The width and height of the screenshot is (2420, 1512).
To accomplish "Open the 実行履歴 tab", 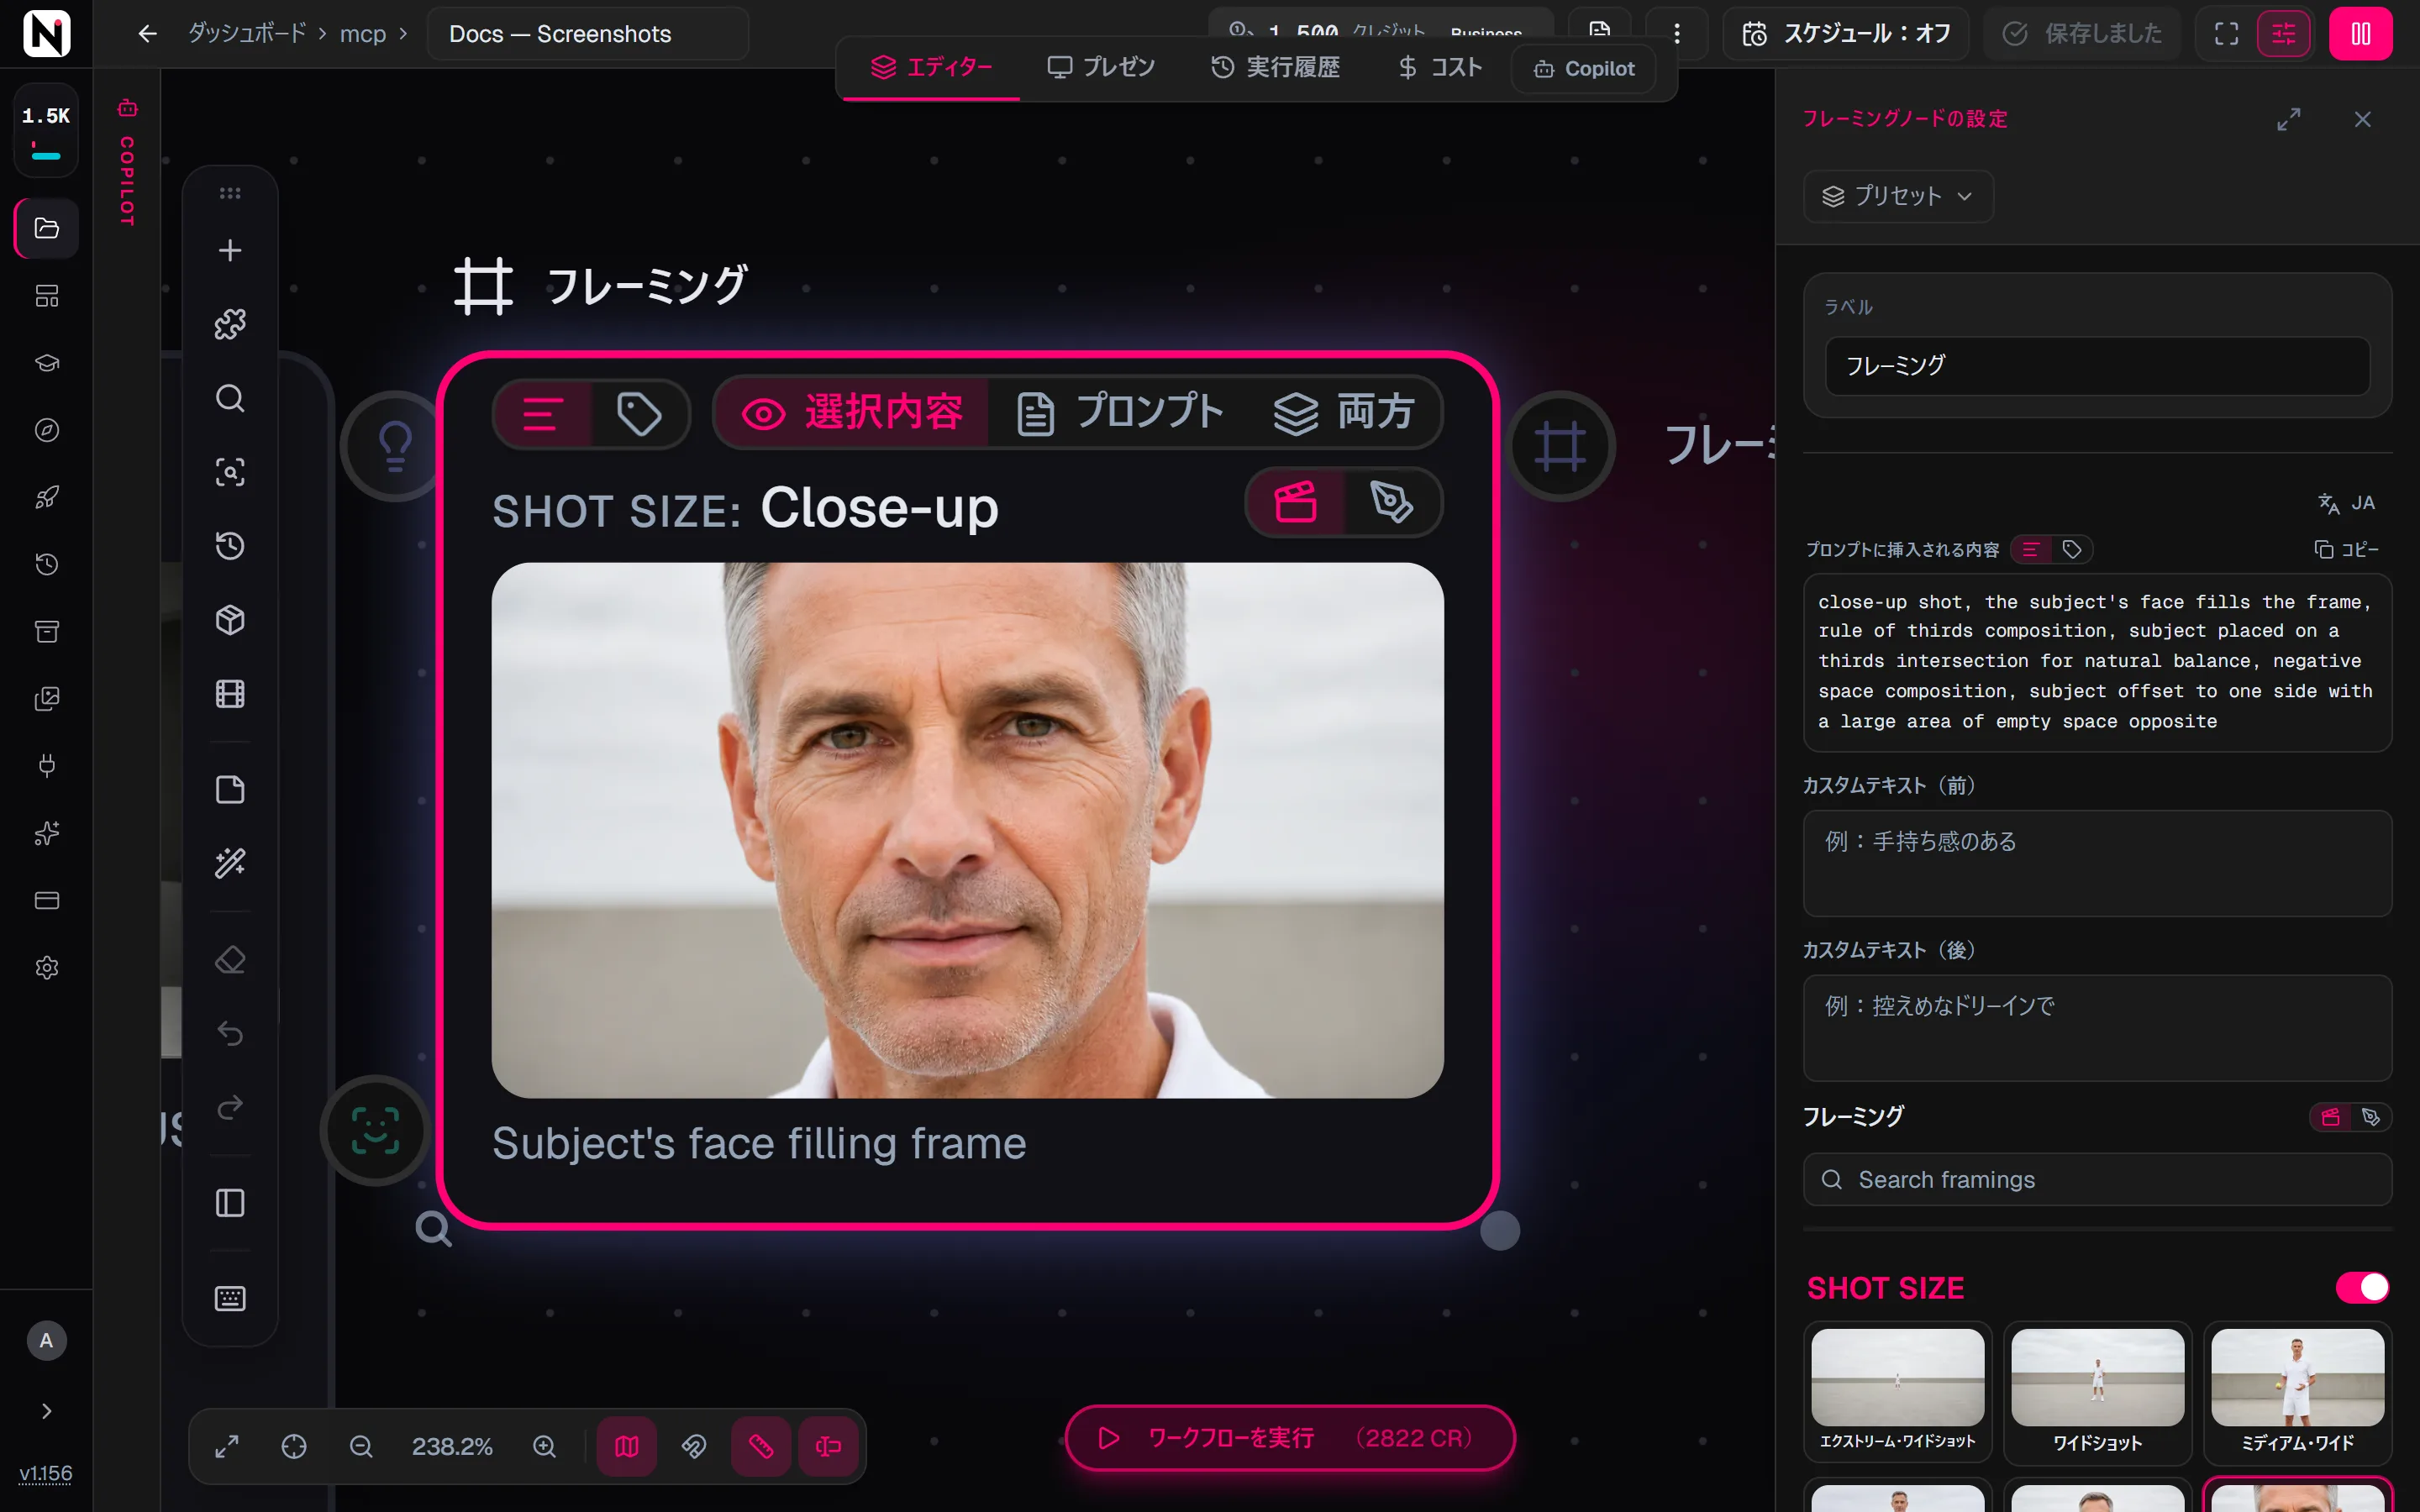I will [1275, 67].
